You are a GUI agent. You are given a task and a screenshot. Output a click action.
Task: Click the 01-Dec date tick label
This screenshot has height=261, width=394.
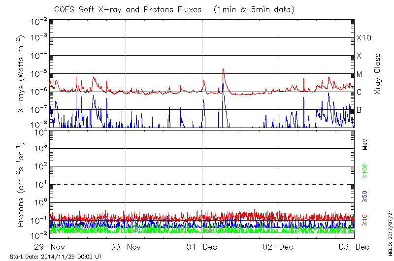pos(202,246)
